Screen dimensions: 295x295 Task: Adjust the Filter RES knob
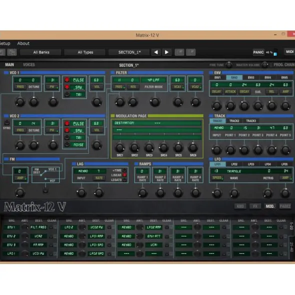click(x=133, y=102)
